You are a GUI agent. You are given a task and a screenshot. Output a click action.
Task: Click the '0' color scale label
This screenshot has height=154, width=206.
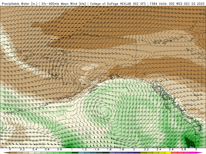[10, 149]
